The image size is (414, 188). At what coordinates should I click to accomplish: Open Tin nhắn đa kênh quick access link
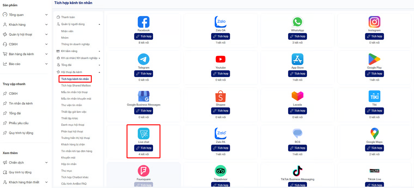[x=21, y=103]
